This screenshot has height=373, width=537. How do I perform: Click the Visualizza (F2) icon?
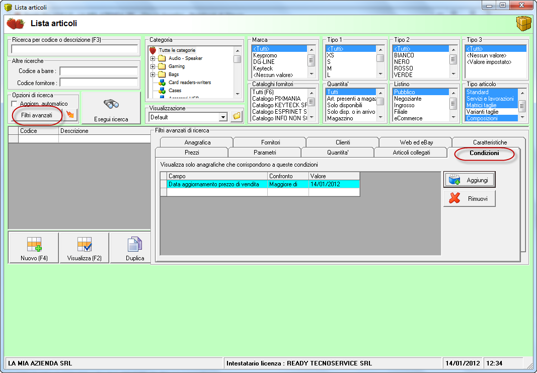tap(84, 244)
